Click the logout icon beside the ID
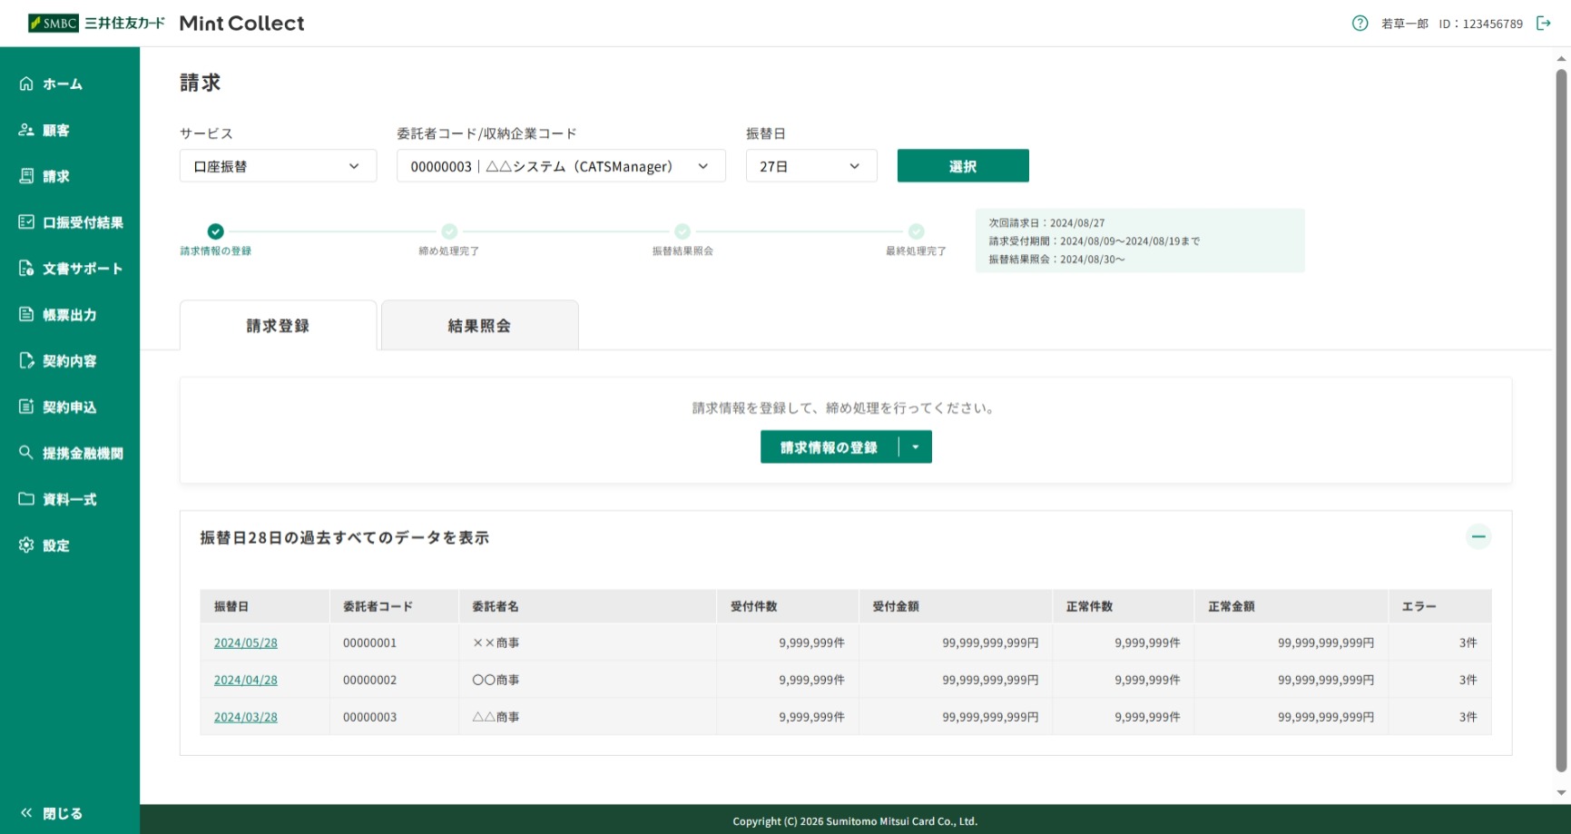This screenshot has width=1571, height=834. click(x=1543, y=24)
